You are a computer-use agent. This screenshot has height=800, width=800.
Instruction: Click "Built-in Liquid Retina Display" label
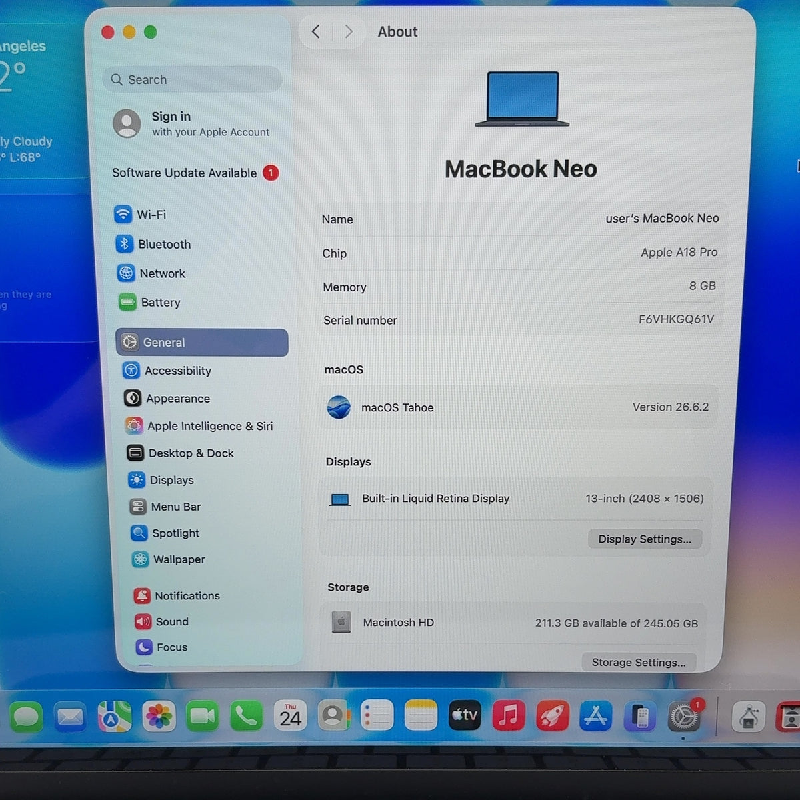(x=435, y=498)
